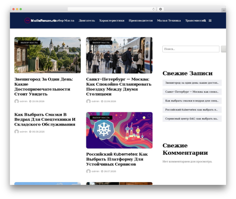Click the browser reload icon in address bar
The width and height of the screenshot is (236, 199).
coord(153,9)
